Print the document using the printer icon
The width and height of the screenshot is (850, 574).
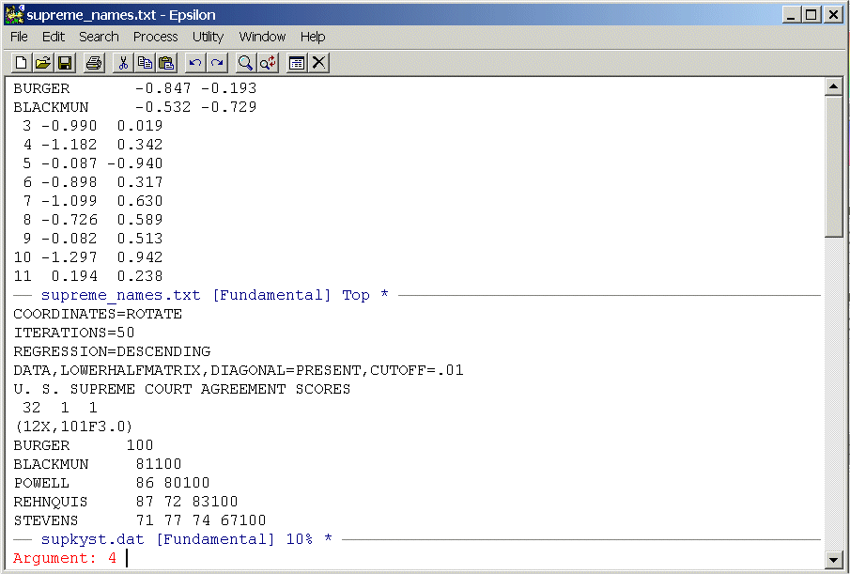[x=93, y=63]
